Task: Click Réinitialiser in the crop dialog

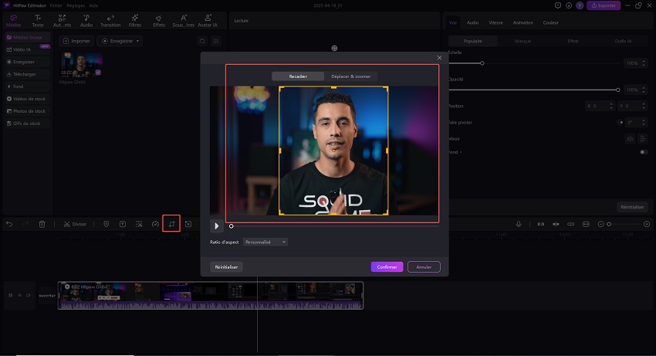Action: click(226, 266)
